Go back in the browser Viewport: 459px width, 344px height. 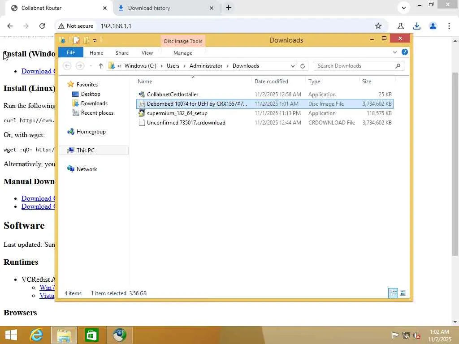pyautogui.click(x=10, y=26)
